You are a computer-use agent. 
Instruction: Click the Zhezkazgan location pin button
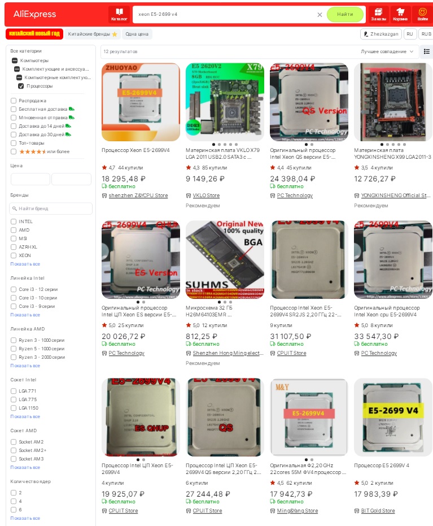coord(381,34)
